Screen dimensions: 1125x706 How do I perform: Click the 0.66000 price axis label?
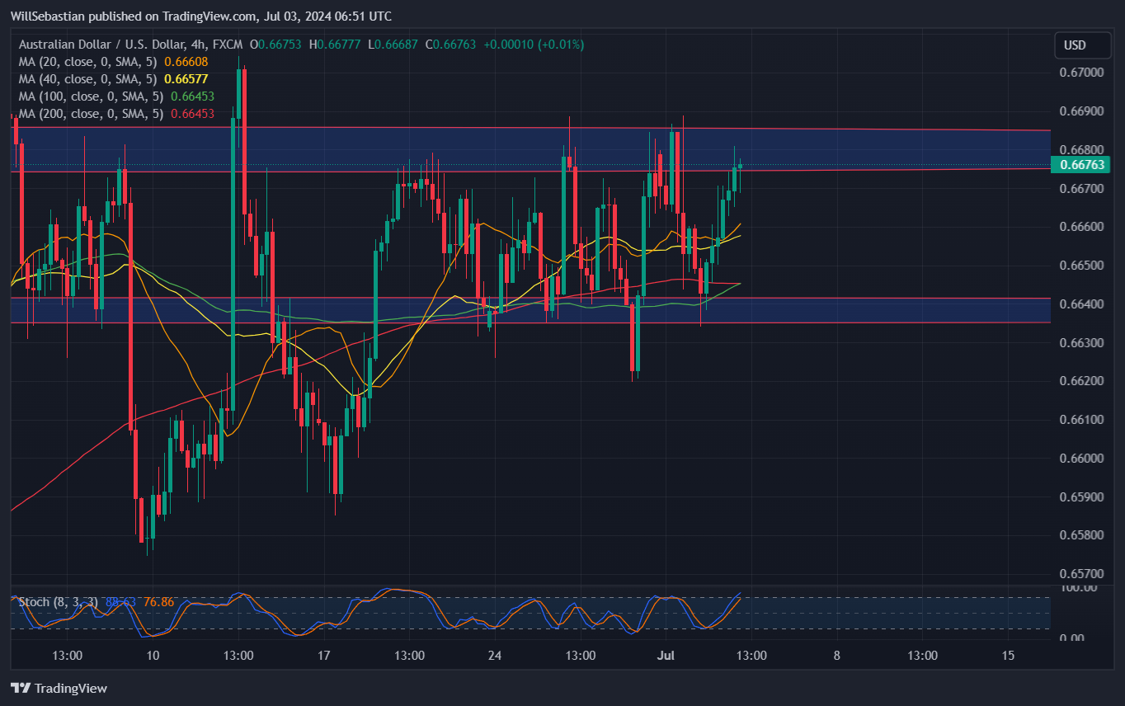tap(1081, 459)
